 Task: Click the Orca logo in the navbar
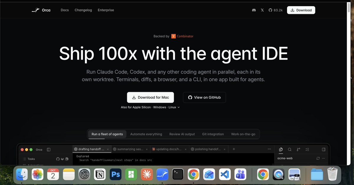click(x=41, y=10)
